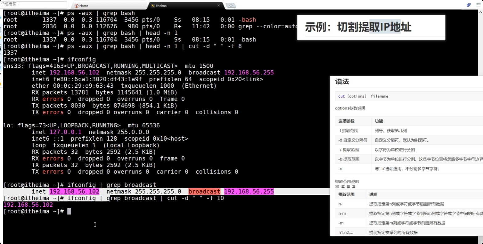Screen dimensions: 483x244
Task: Click the left-align icon under 提取范围说明
Action: 342,186
